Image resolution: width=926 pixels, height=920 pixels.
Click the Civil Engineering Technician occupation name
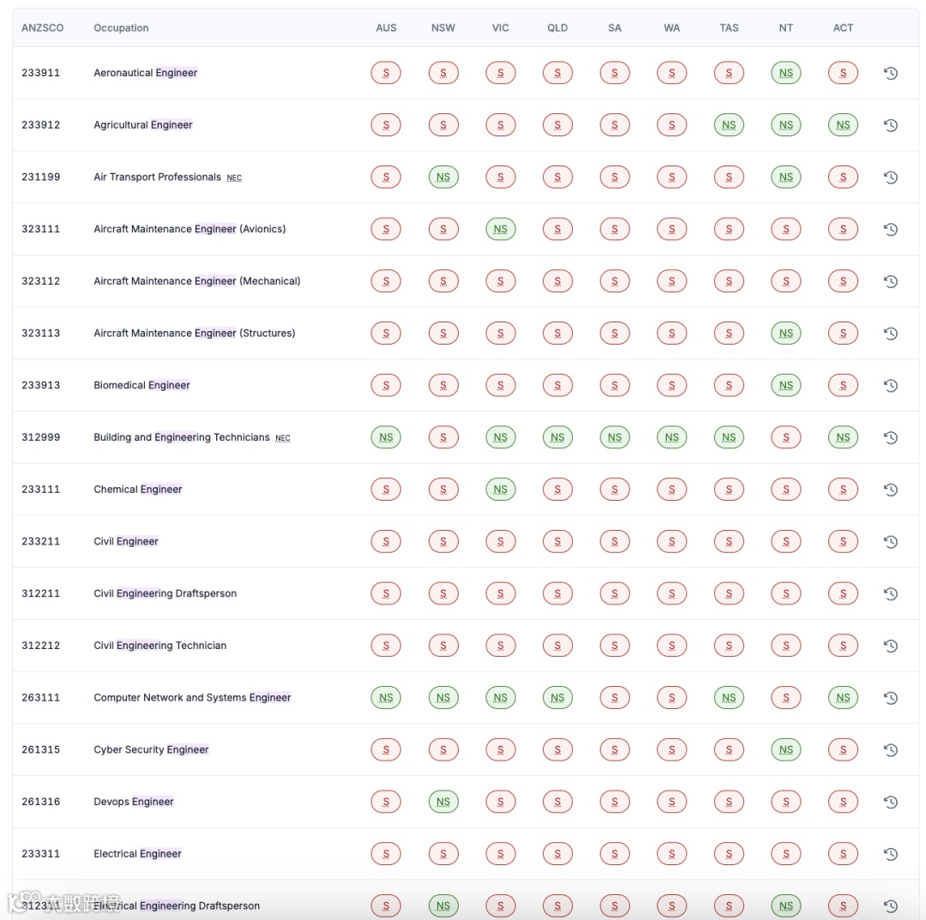click(x=160, y=646)
